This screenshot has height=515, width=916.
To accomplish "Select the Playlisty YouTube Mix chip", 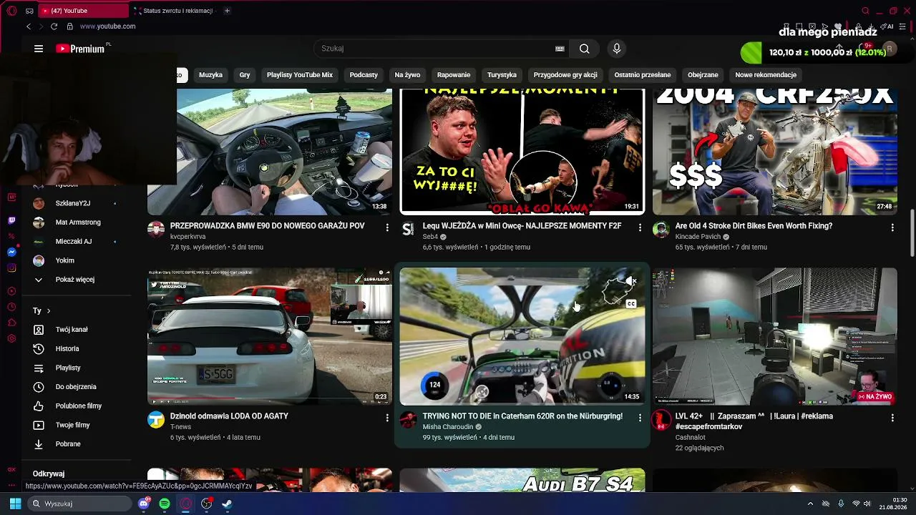I will point(300,75).
